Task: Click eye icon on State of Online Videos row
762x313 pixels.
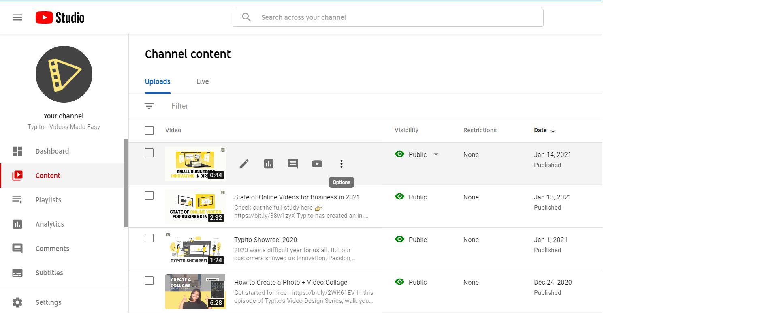Action: tap(399, 197)
